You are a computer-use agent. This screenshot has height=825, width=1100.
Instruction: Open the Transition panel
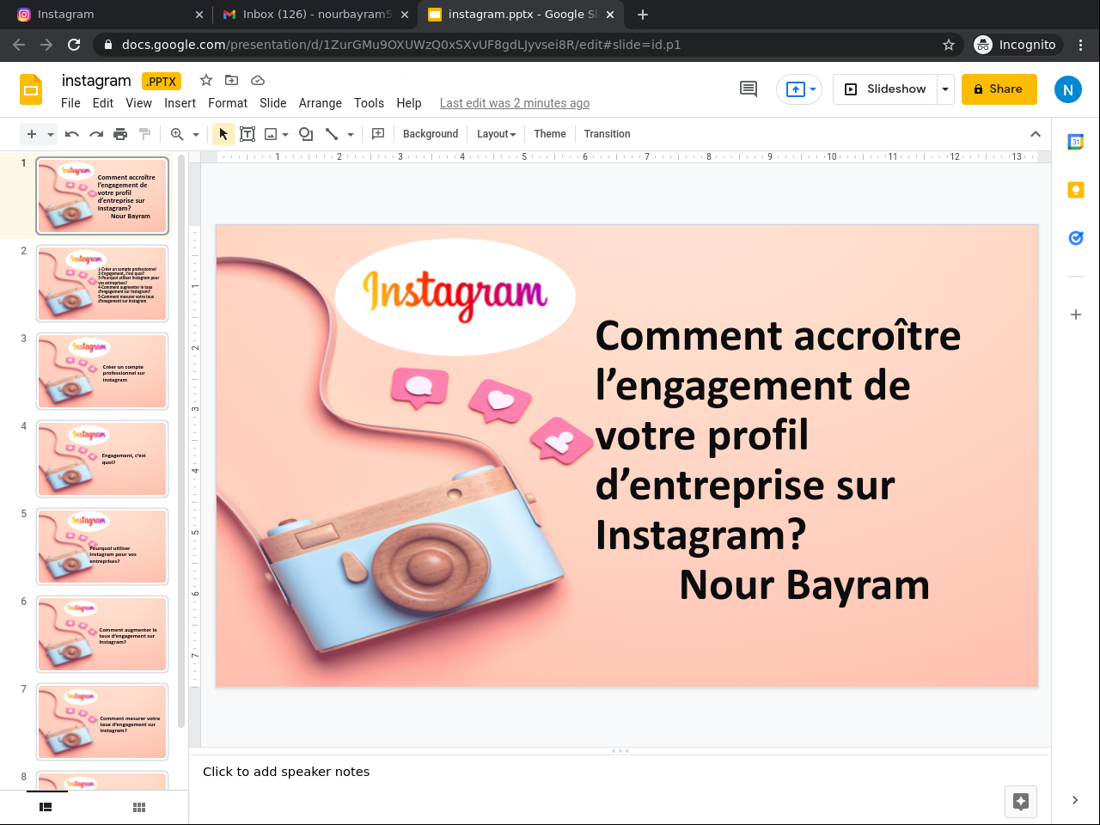[608, 134]
